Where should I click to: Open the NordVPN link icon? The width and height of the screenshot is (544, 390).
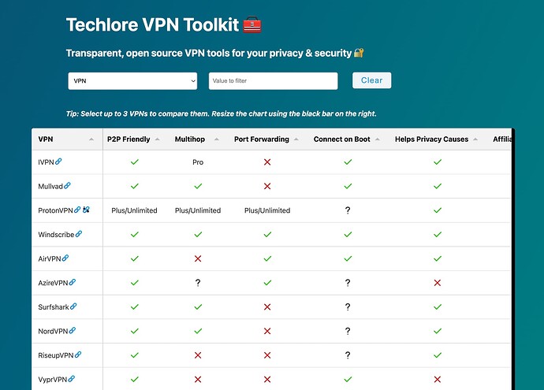pos(71,331)
